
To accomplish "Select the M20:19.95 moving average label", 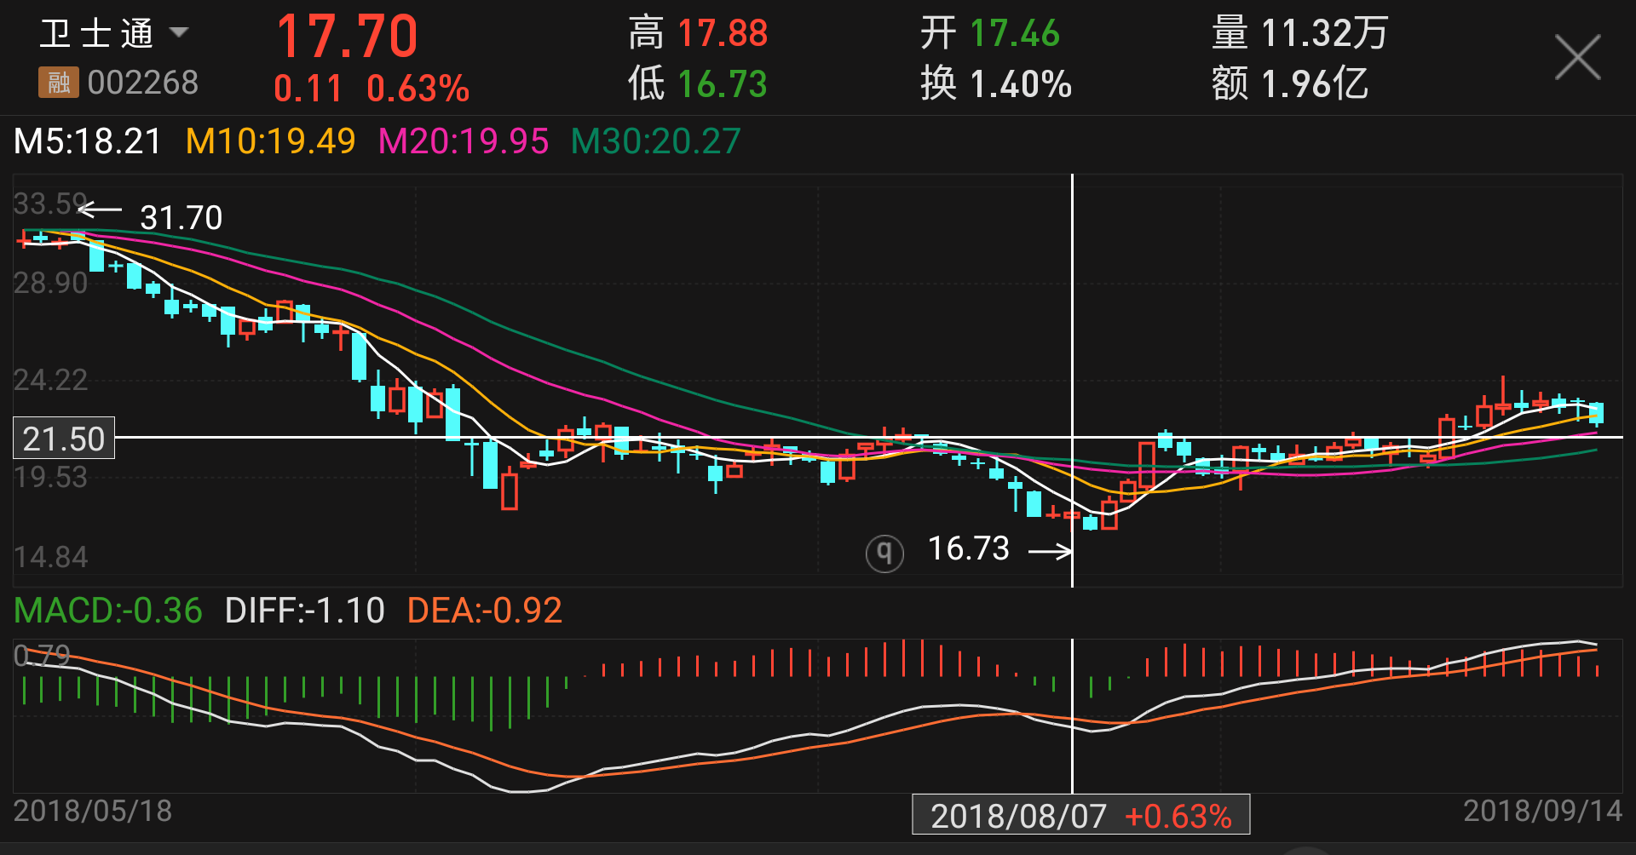I will [x=464, y=141].
